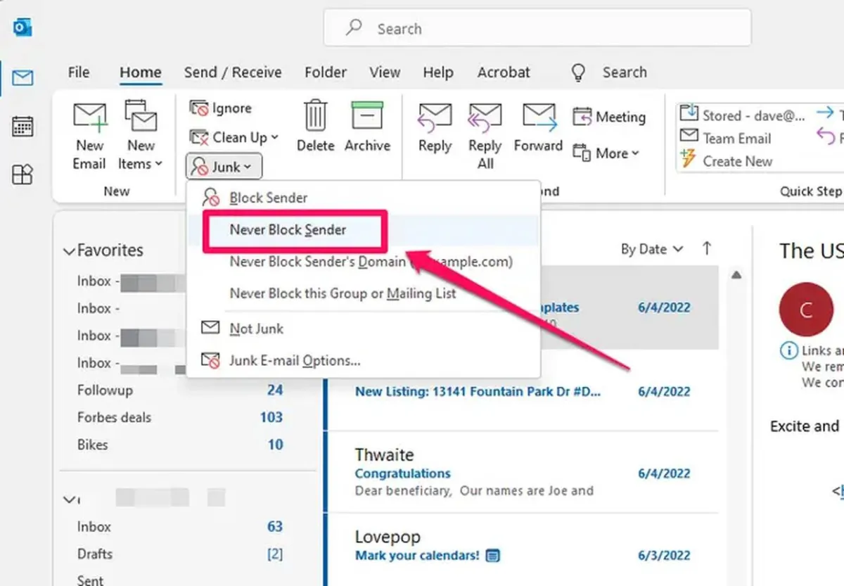Forward the selected message
The image size is (844, 586).
click(537, 130)
